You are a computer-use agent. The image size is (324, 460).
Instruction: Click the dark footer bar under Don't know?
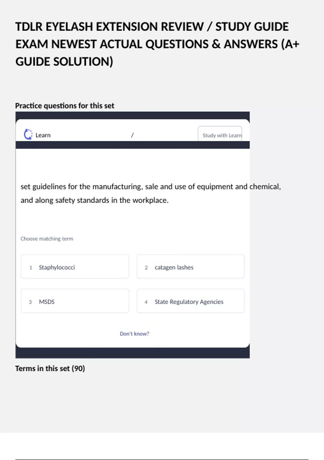point(132,353)
